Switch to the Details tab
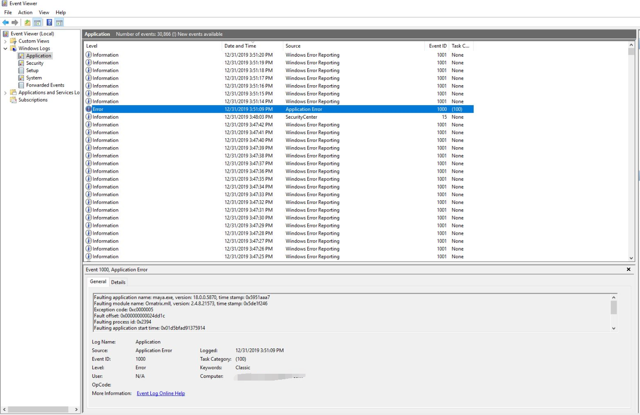Viewport: 640px width, 415px height. (x=118, y=282)
